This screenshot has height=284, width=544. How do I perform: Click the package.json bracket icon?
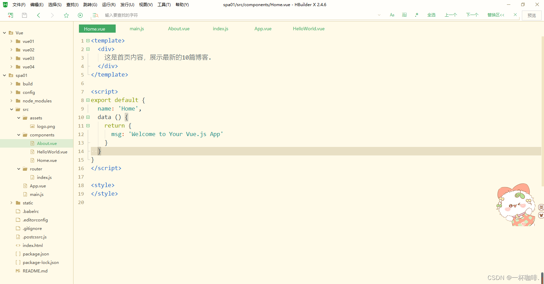coord(18,254)
